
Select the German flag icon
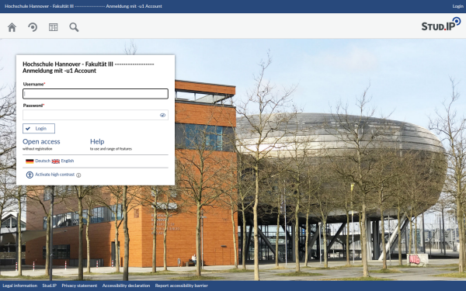click(30, 161)
